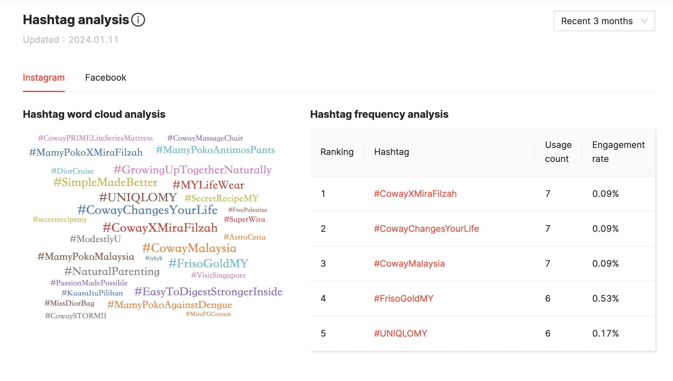Select #FreePalestine in the word cloud
673x381 pixels.
(x=248, y=210)
